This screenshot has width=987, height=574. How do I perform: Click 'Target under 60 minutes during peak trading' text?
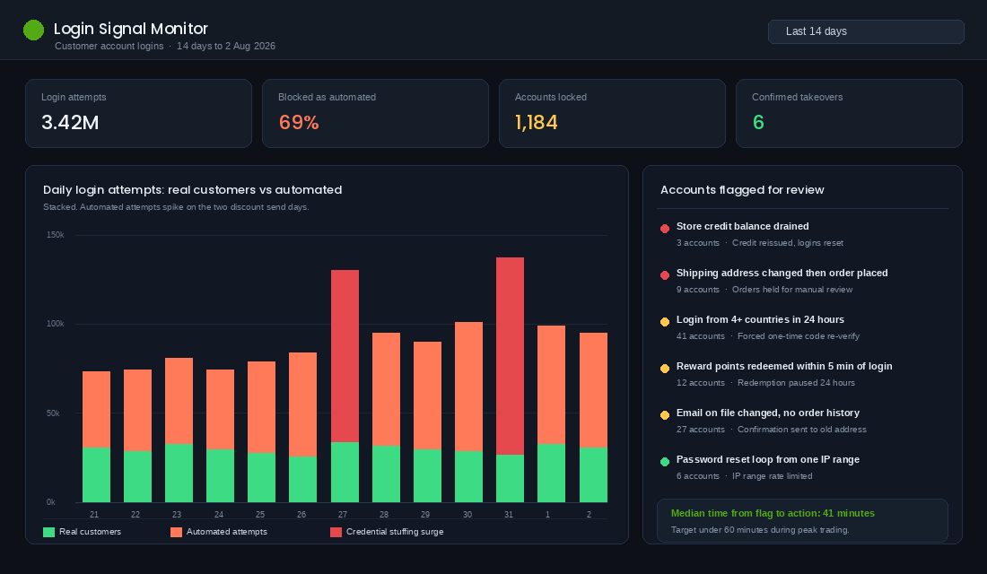coord(760,530)
